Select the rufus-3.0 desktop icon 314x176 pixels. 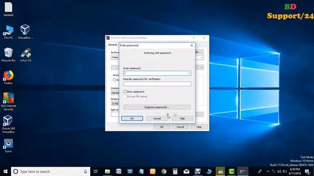pos(26,55)
